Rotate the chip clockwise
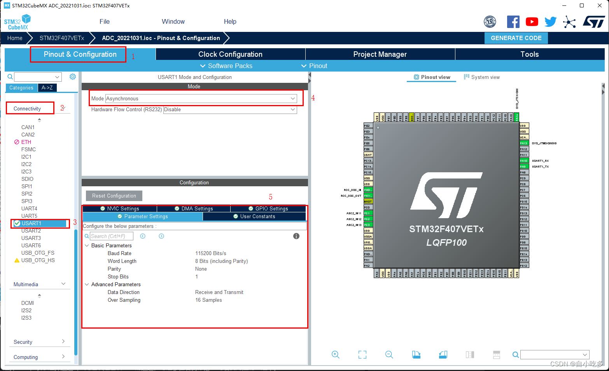 point(416,354)
